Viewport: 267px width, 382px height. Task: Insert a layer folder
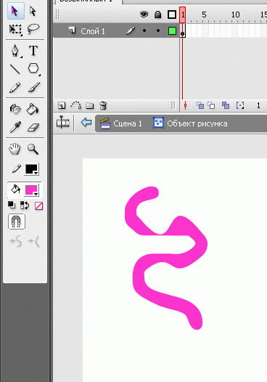pos(89,105)
